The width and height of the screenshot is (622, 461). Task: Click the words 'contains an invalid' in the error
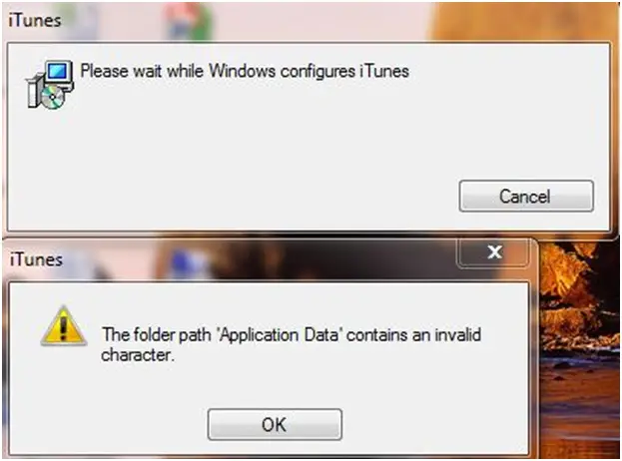(x=413, y=334)
